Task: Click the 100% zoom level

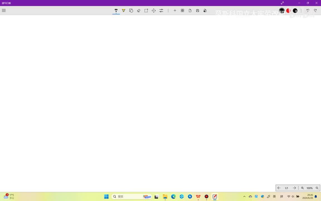Action: pos(310,188)
